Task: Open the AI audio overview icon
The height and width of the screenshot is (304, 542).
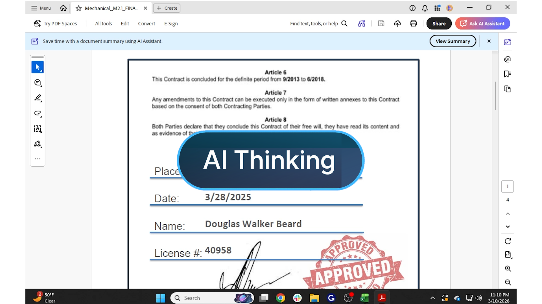Action: 362,24
